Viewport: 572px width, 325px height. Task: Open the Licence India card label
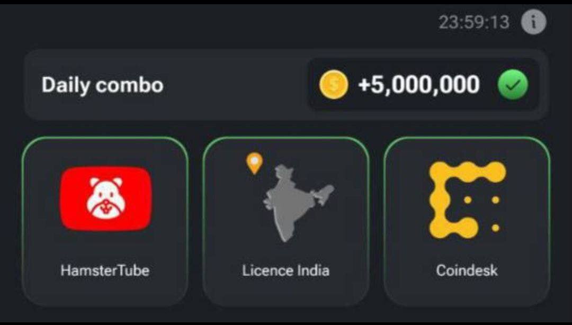(285, 270)
